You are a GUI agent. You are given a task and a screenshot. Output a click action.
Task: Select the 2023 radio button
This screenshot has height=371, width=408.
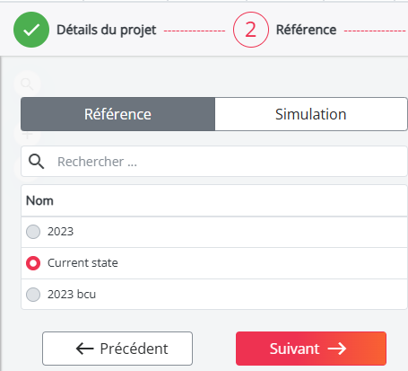click(x=33, y=232)
